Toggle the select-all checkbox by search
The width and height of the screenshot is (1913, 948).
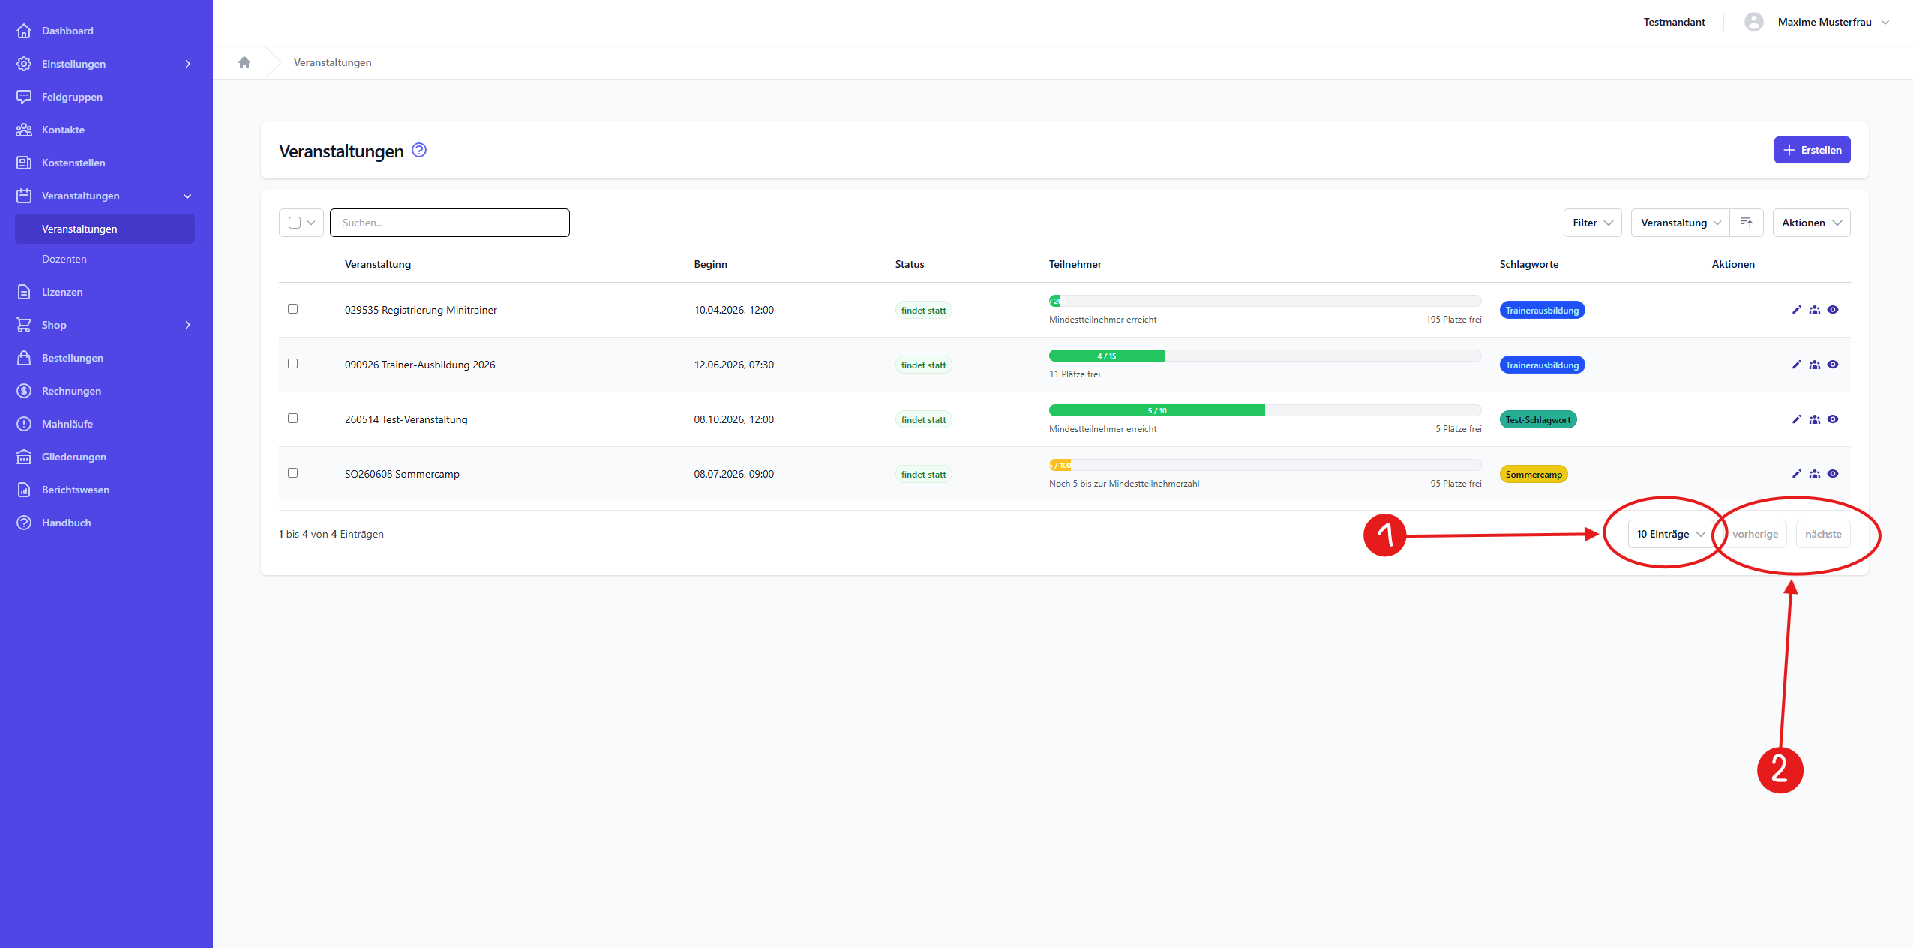coord(295,223)
